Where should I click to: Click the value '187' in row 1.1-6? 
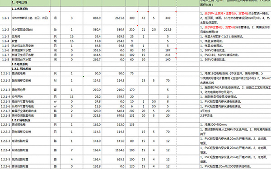tap(168, 50)
